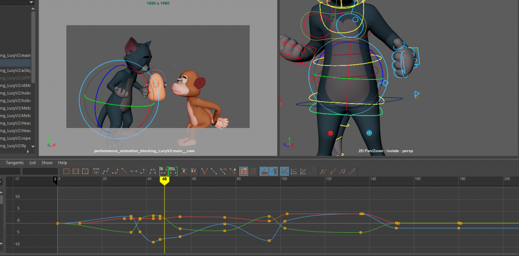Image resolution: width=519 pixels, height=256 pixels.
Task: Click the dimmed Renormalize curves icon
Action: tap(312, 171)
